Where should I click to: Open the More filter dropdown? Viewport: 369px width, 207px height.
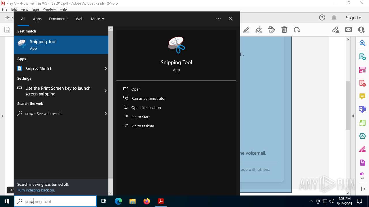click(x=97, y=19)
